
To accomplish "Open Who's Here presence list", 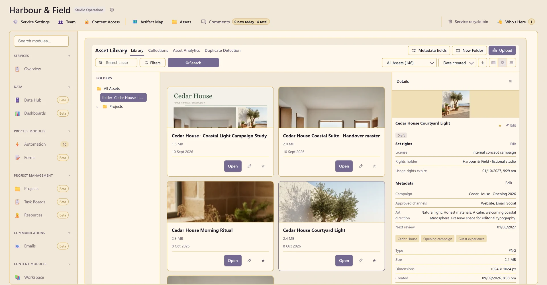I will click(516, 22).
